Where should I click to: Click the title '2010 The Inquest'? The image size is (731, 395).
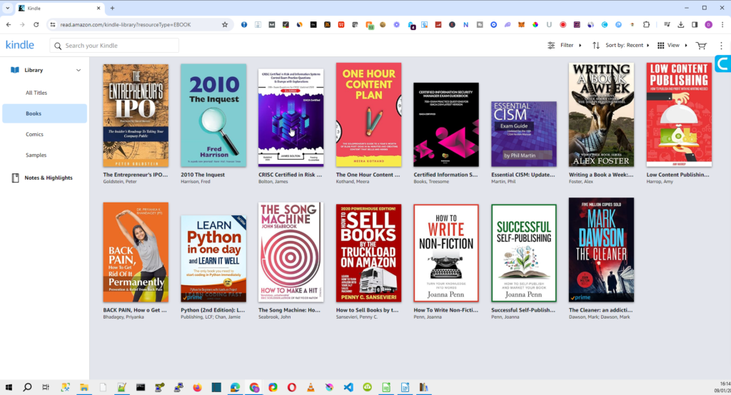[x=203, y=175]
